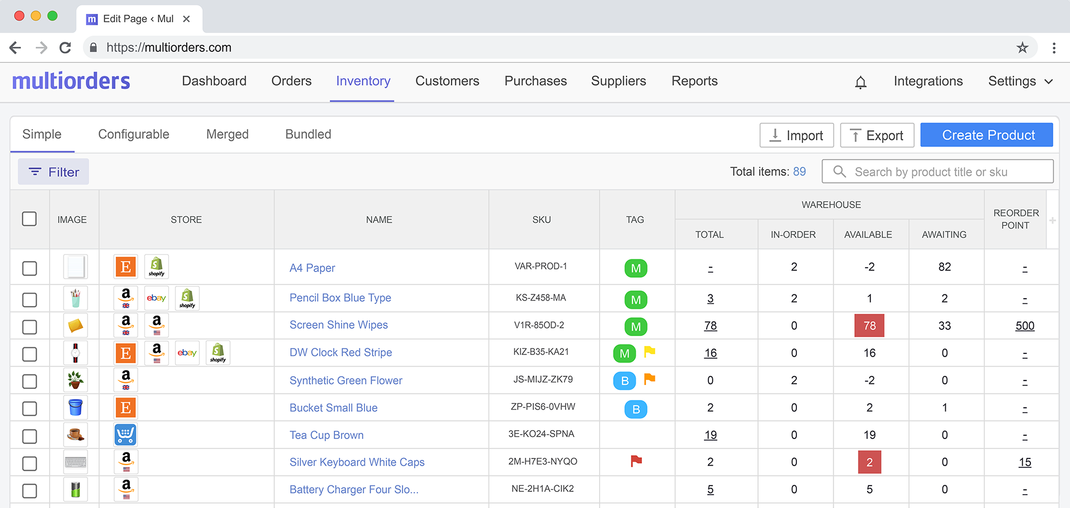1070x508 pixels.
Task: Switch to the Configurable products tab
Action: click(134, 135)
